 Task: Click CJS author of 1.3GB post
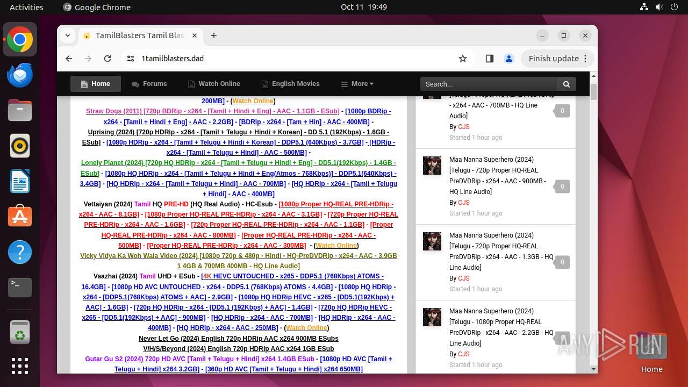[x=464, y=278]
